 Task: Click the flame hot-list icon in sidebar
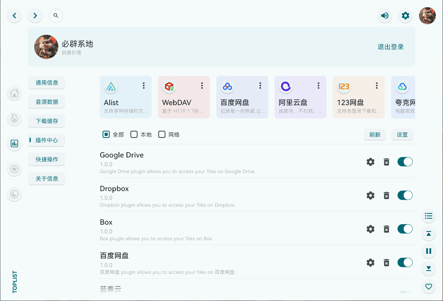point(14,119)
